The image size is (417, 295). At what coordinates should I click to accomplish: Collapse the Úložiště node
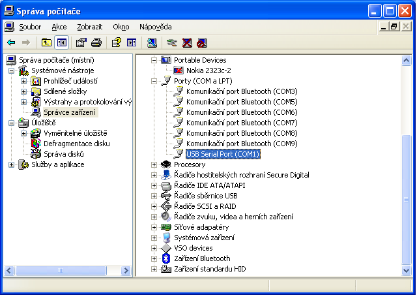tap(11, 123)
